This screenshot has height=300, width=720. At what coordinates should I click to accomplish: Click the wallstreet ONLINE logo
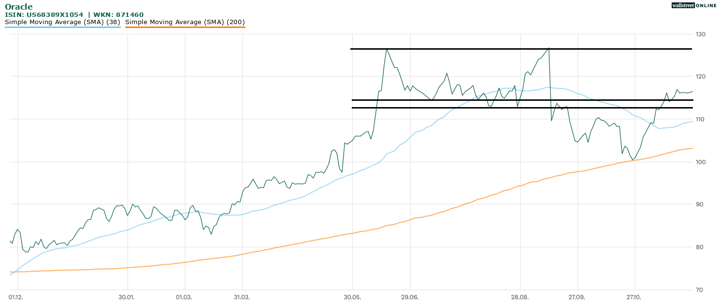[x=694, y=5]
